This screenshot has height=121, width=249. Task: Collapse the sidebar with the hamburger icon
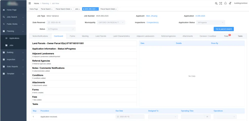pyautogui.click(x=30, y=3)
